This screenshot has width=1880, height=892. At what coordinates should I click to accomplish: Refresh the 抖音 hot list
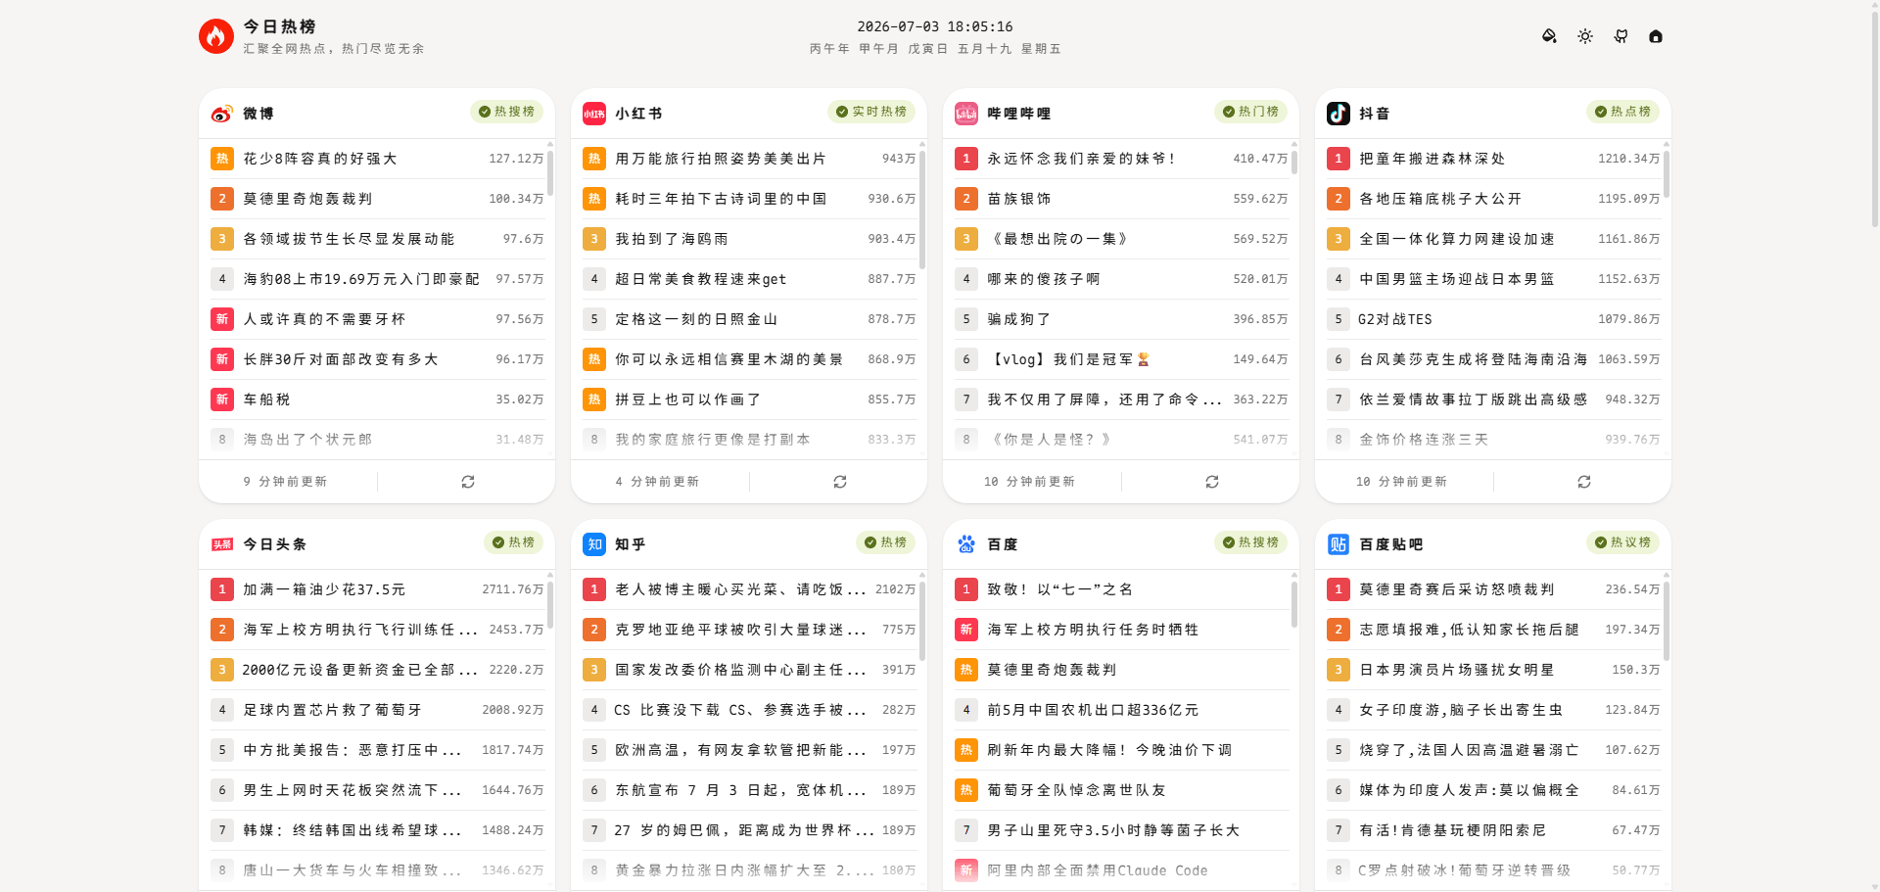1584,482
